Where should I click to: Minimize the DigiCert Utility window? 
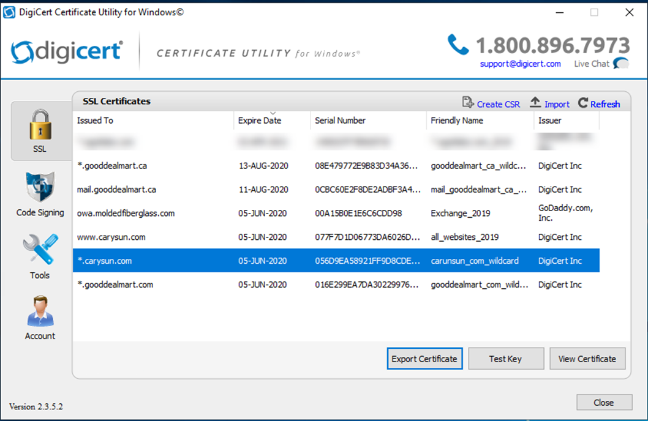560,12
